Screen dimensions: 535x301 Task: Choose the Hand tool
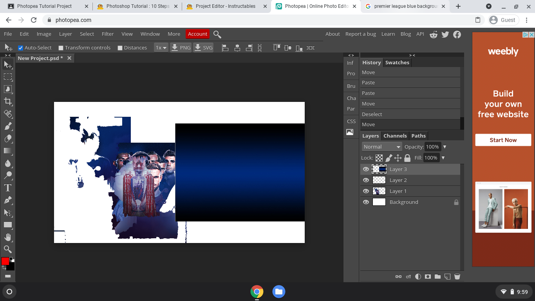(x=8, y=237)
